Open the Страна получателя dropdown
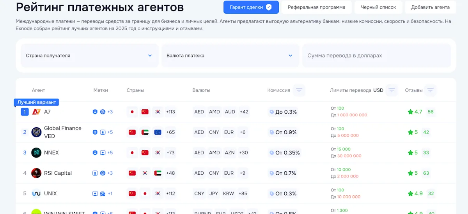 tap(89, 56)
